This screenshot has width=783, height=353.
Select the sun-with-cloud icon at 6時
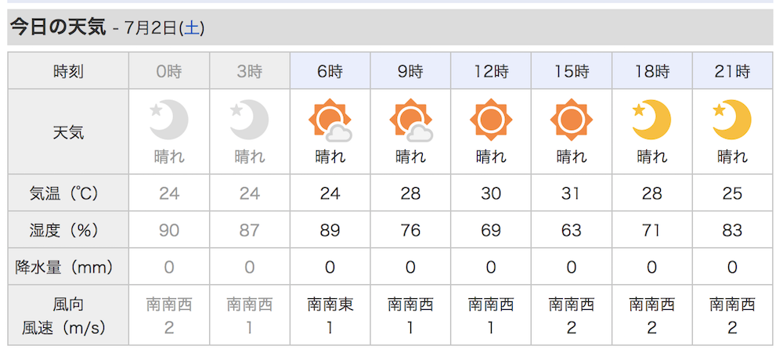(x=330, y=121)
